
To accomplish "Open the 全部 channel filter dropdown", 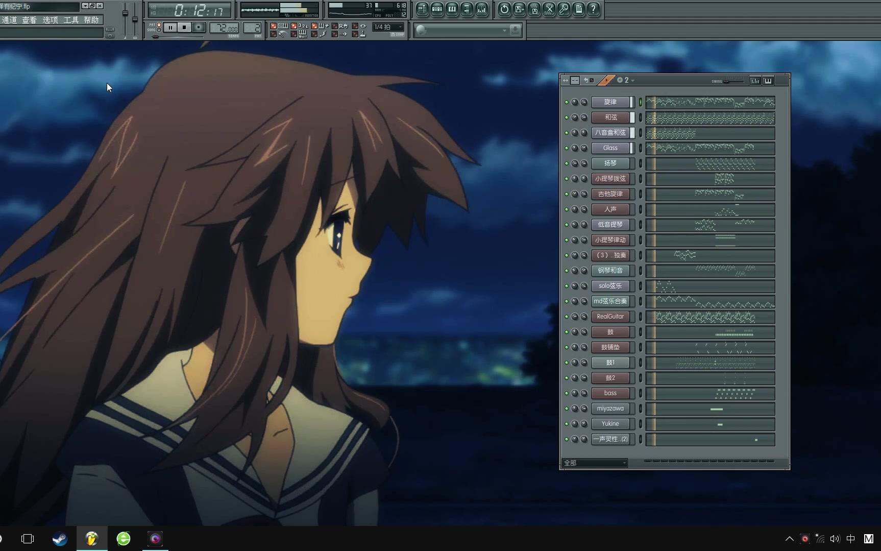I will pyautogui.click(x=595, y=463).
